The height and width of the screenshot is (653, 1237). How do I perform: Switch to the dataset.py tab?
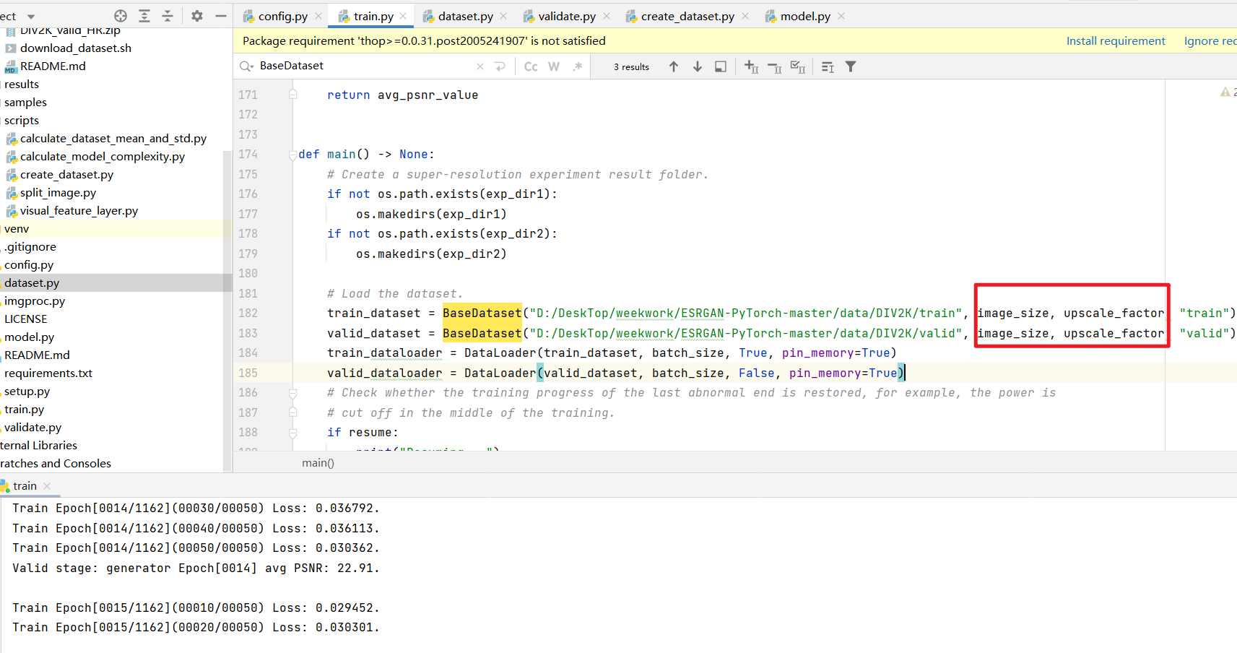coord(462,15)
